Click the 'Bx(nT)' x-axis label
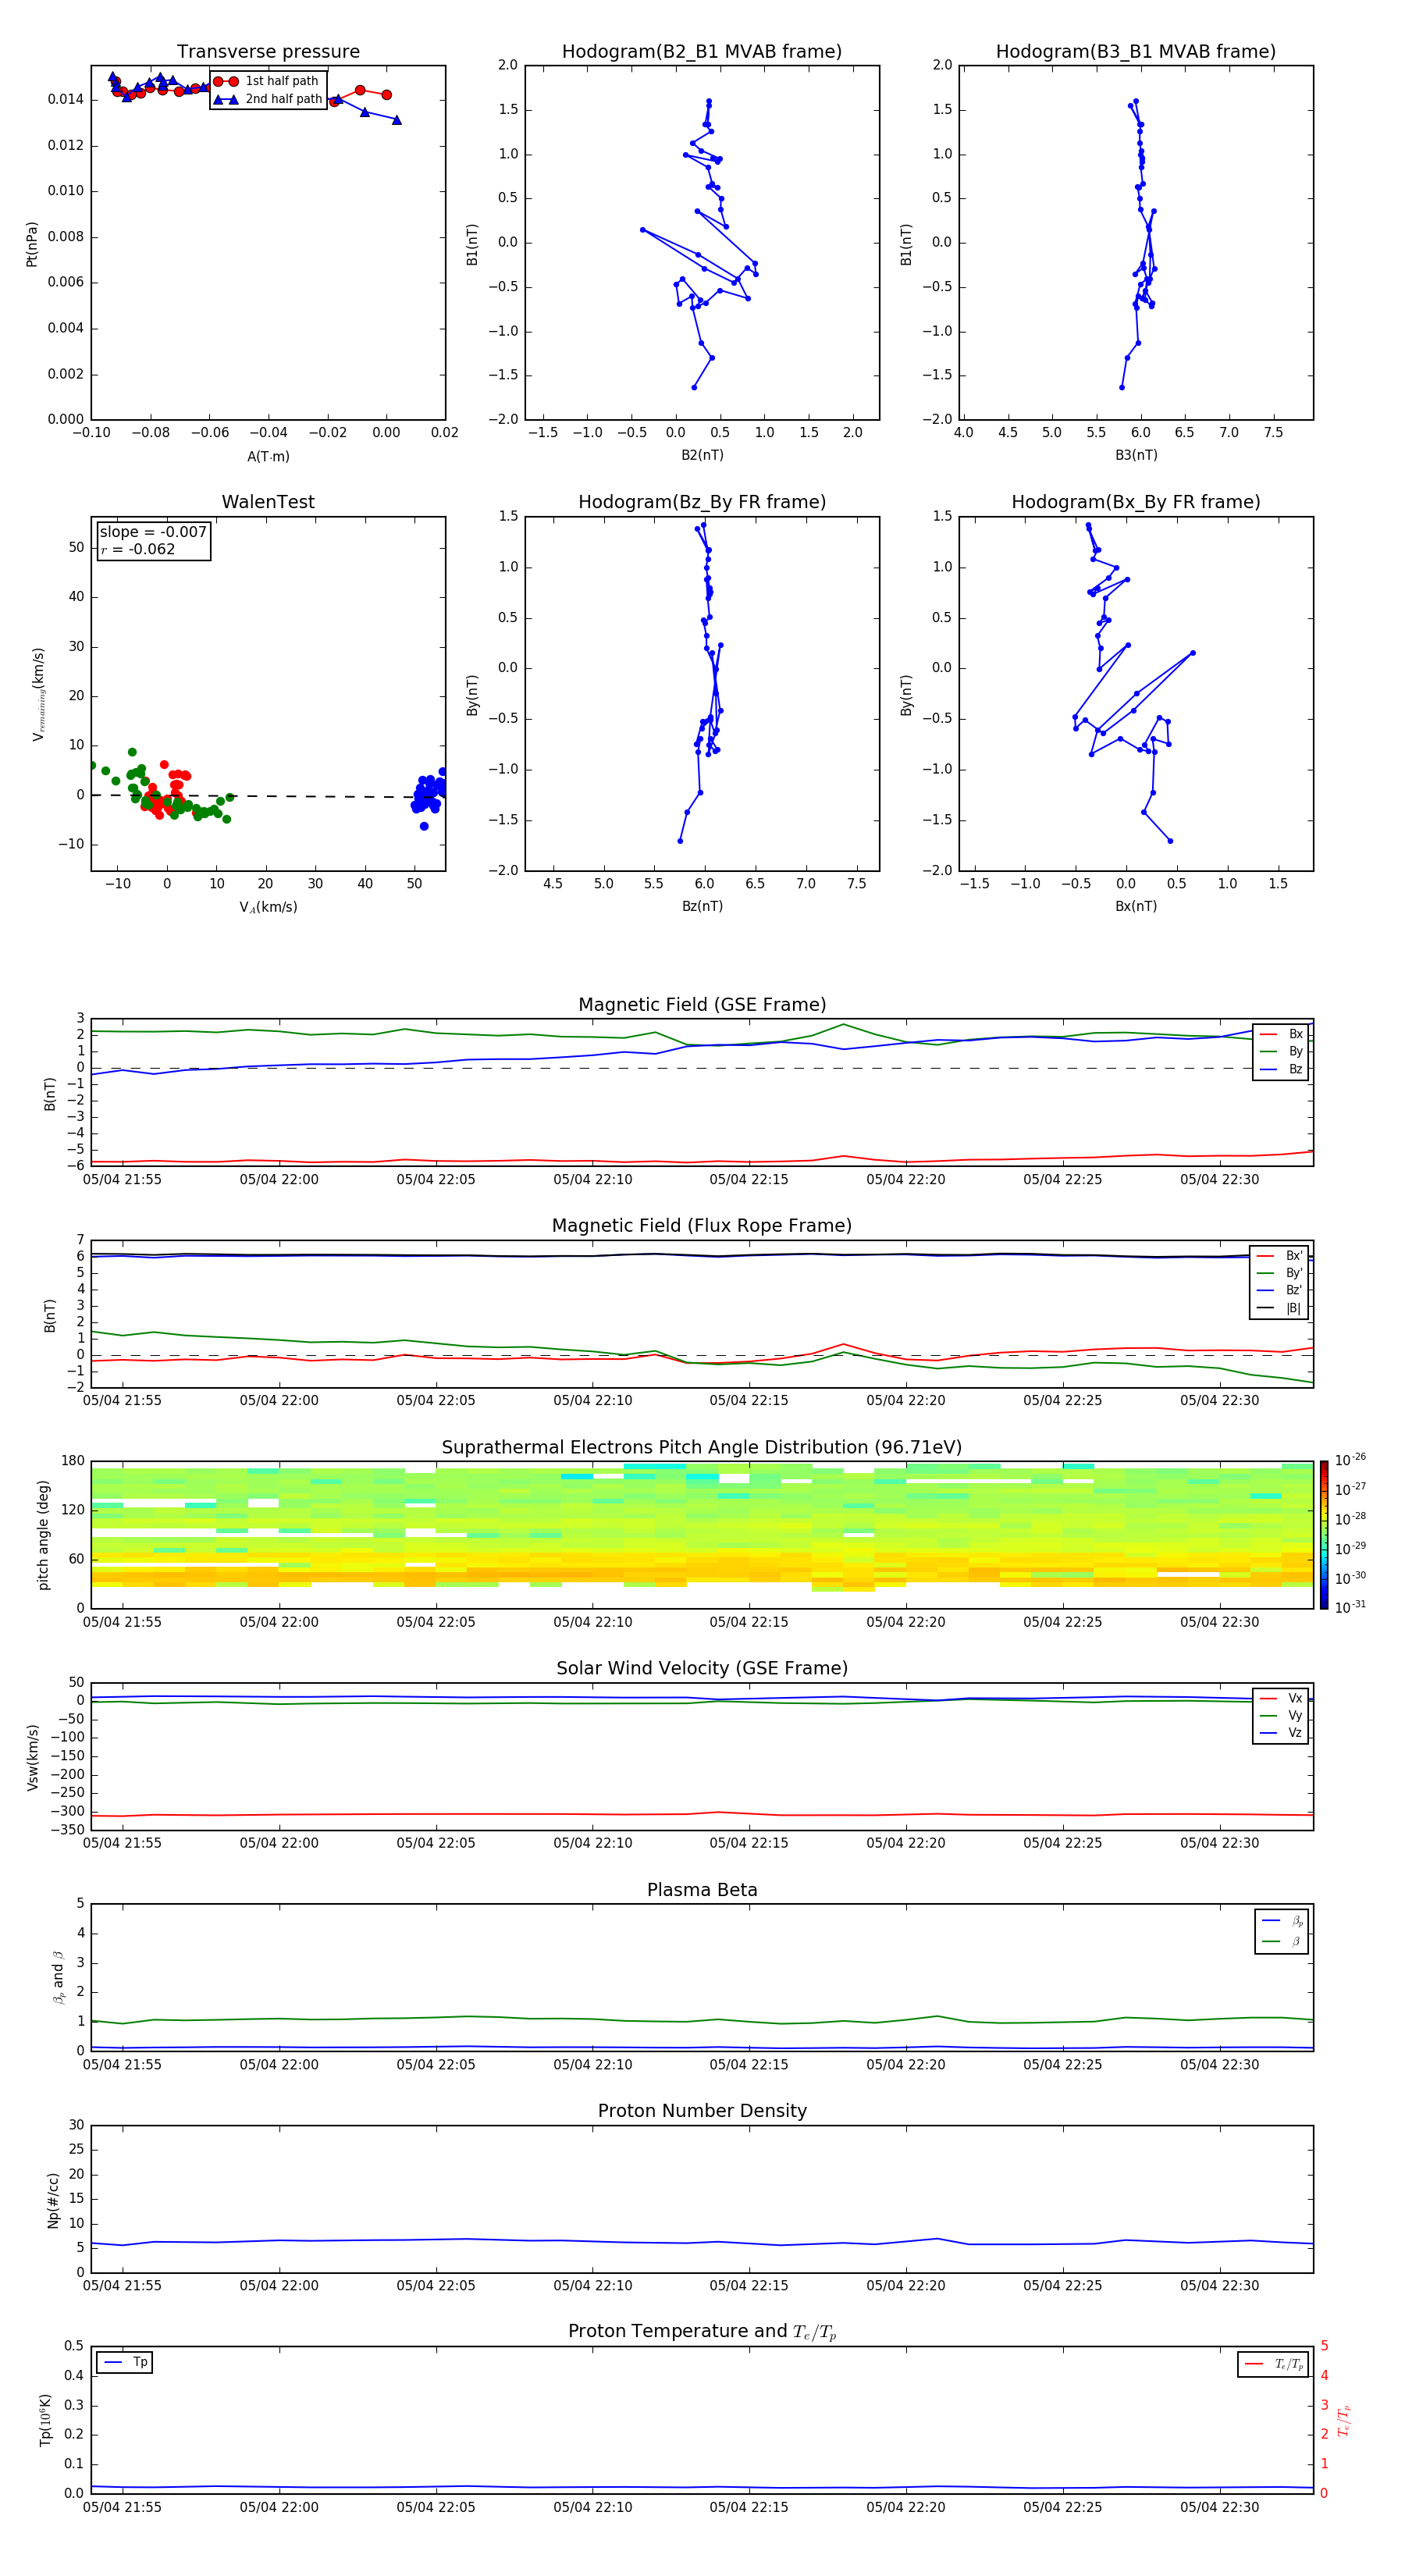The width and height of the screenshot is (1405, 2576). coord(1136,906)
